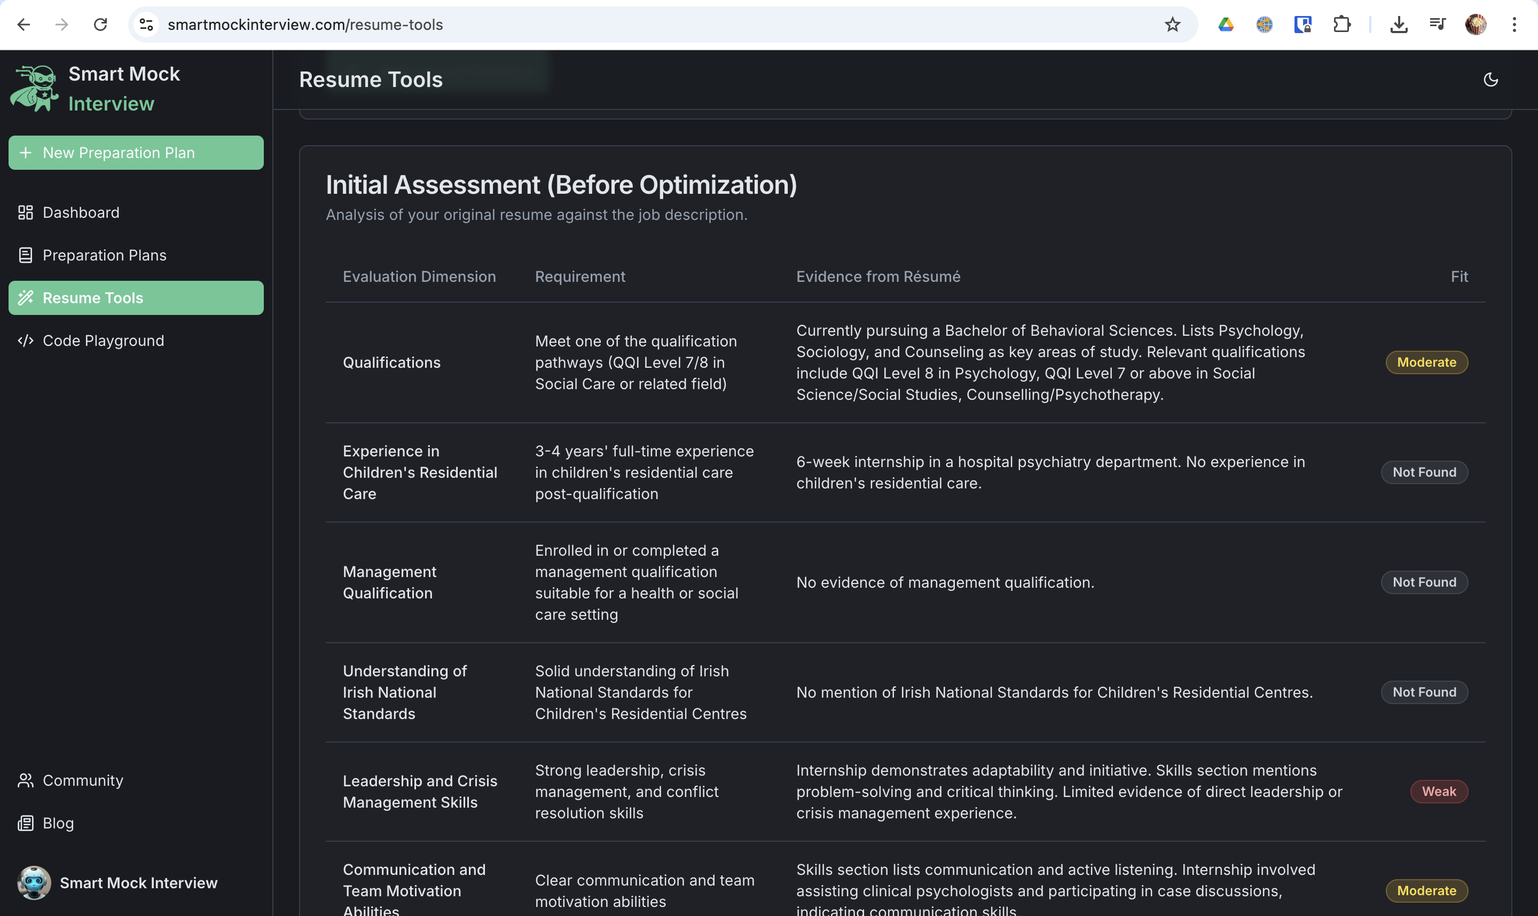The image size is (1538, 916).
Task: Click Communication and Team Motivation Abilities label
Action: click(414, 889)
